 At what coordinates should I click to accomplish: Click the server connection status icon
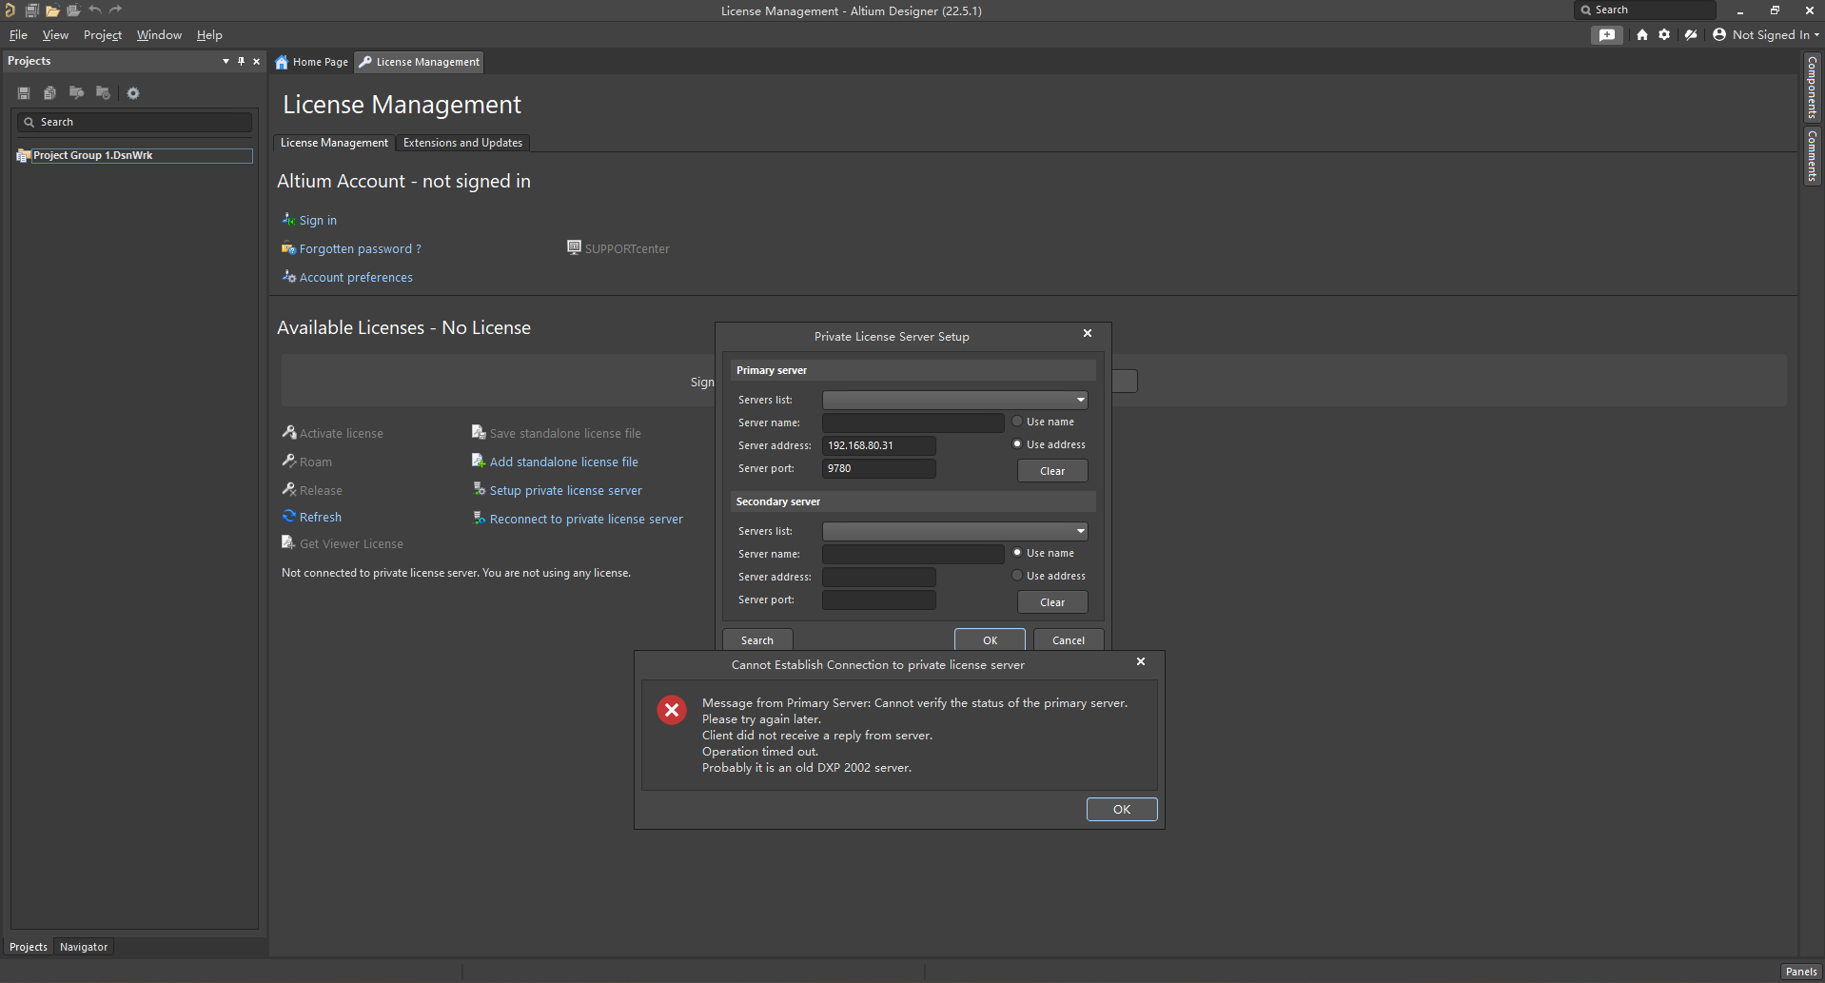(1691, 35)
